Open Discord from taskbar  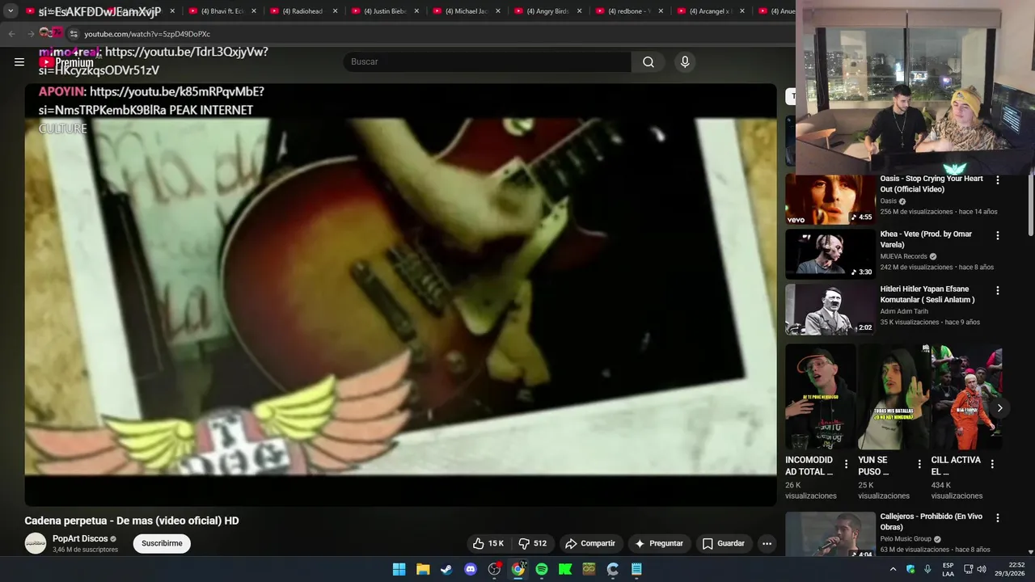pyautogui.click(x=471, y=569)
